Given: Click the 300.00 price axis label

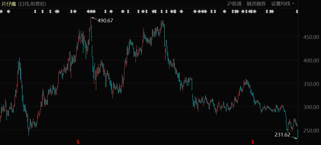Looking at the screenshot, I should [309, 107].
